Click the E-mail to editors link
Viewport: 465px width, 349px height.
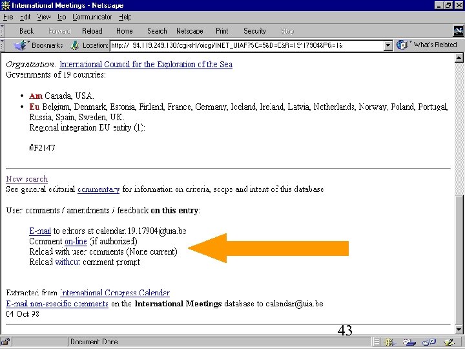pos(40,231)
